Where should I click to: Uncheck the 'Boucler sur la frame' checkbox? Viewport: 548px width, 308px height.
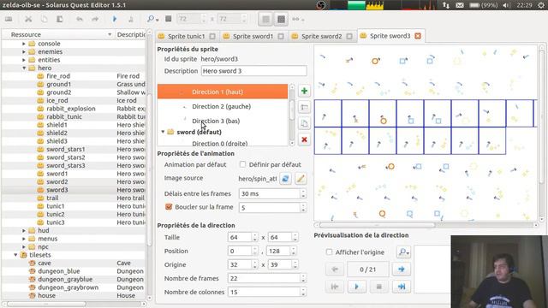(169, 207)
